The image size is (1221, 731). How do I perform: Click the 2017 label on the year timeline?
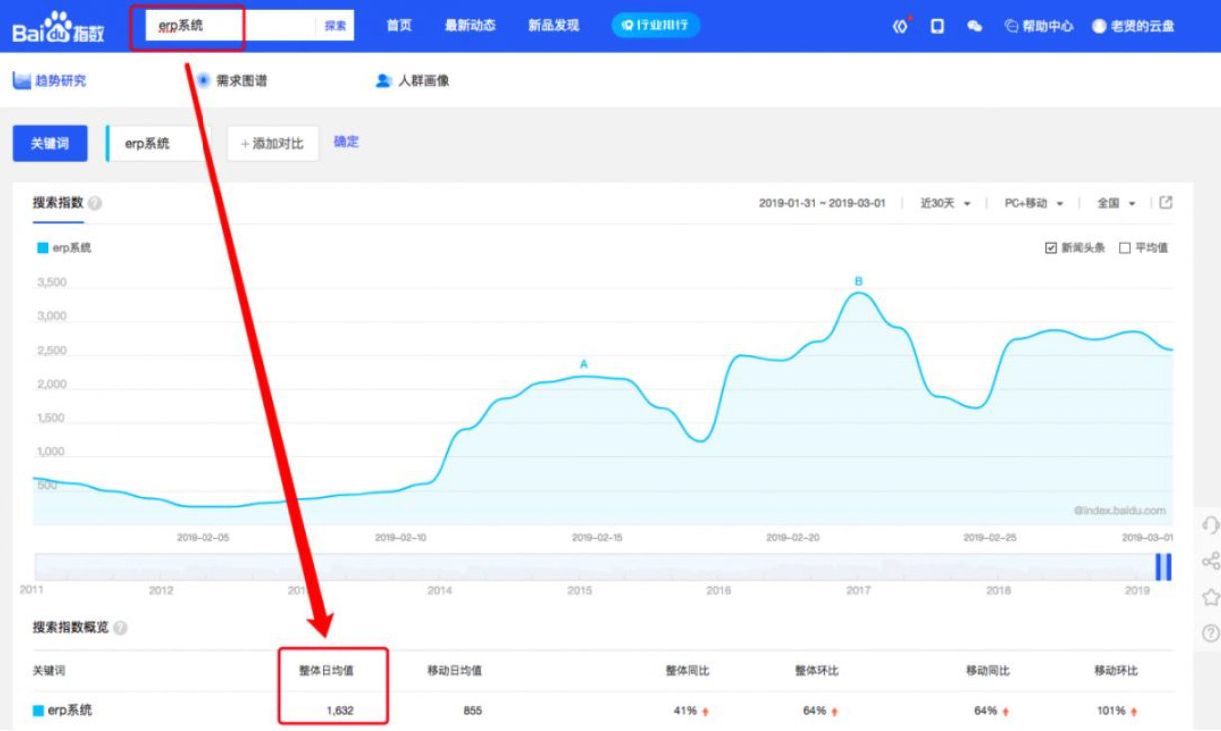pyautogui.click(x=858, y=591)
